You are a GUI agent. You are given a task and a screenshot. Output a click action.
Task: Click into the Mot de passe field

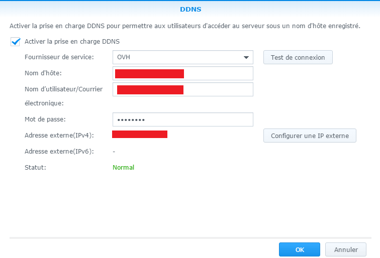[191, 119]
